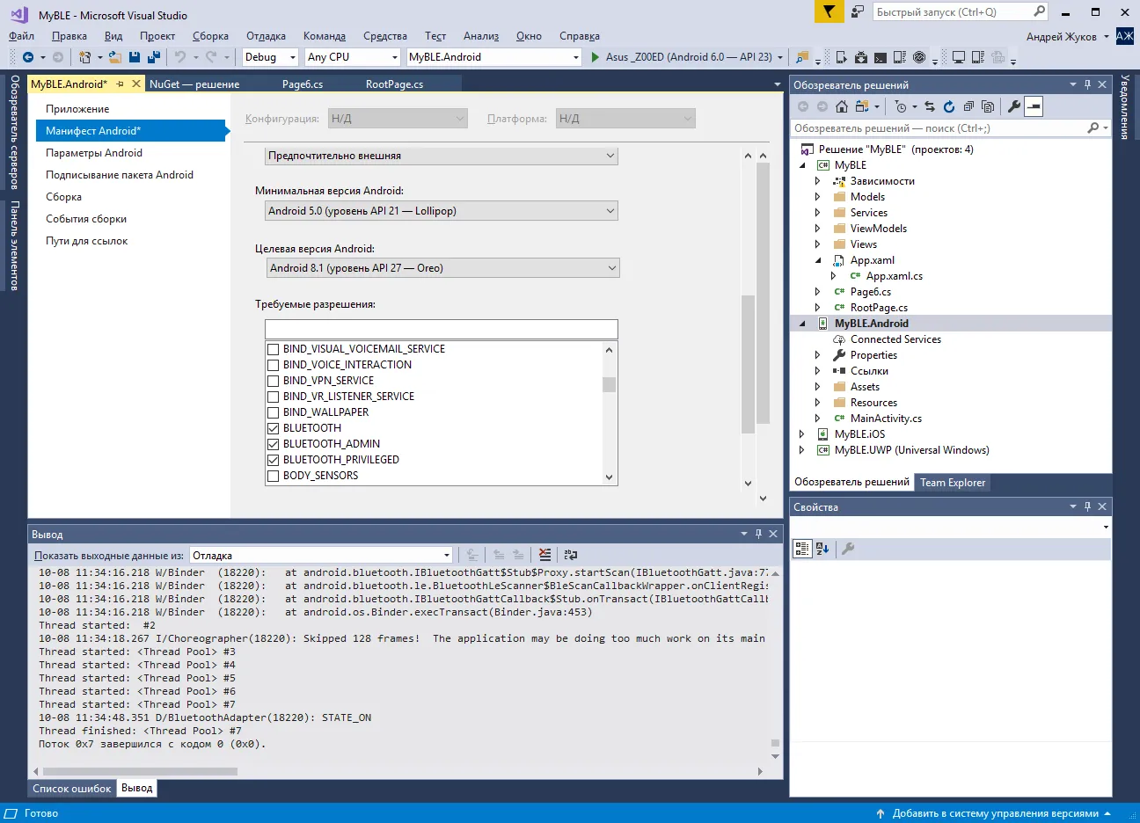Switch to the RootPage.cs tab
1140x823 pixels.
[394, 84]
